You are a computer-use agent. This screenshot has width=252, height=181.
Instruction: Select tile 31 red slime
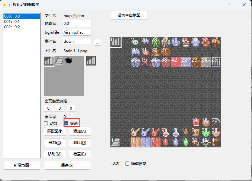click(146, 52)
